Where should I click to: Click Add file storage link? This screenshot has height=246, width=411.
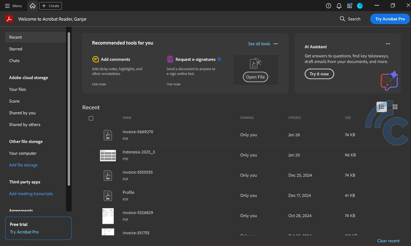(x=23, y=165)
